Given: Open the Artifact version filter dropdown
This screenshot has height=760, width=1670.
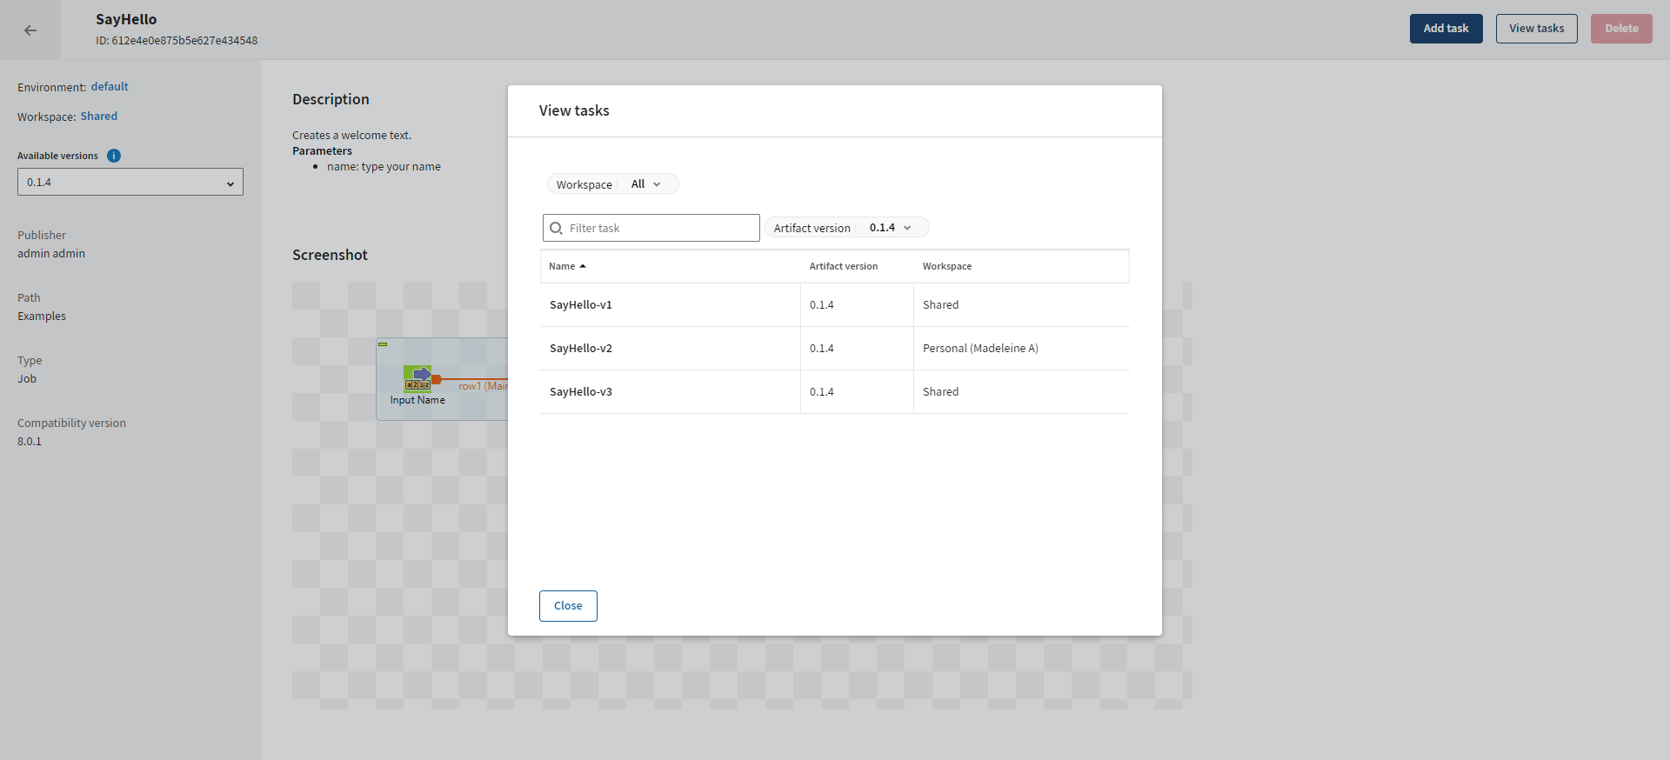Looking at the screenshot, I should click(889, 228).
